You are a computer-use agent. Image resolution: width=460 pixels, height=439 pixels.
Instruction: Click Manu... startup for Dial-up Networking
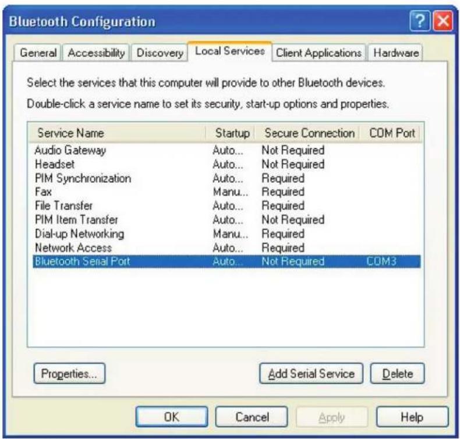pos(231,233)
